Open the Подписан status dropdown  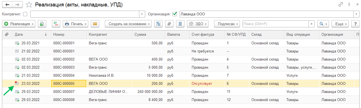227,24
